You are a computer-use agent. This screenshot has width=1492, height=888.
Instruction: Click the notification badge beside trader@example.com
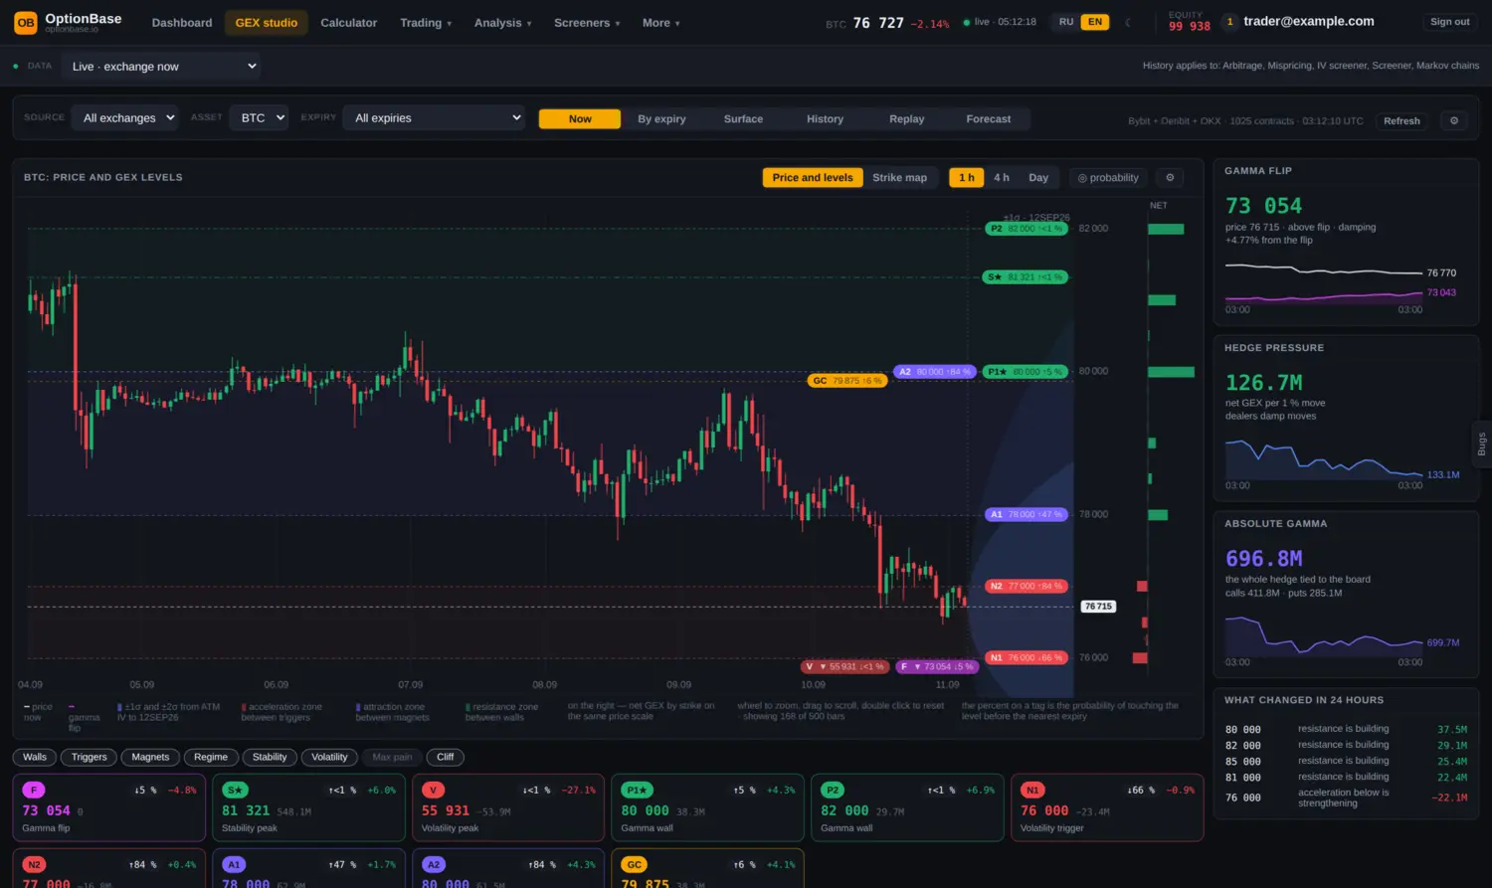tap(1230, 21)
